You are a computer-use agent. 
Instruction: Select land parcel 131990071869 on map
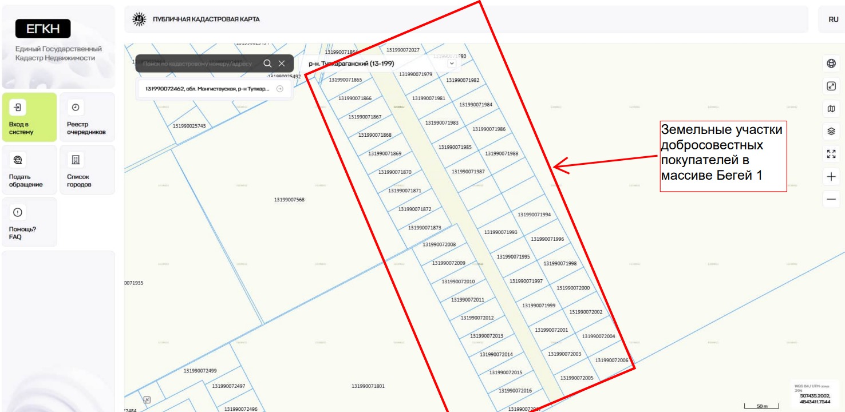coord(385,153)
